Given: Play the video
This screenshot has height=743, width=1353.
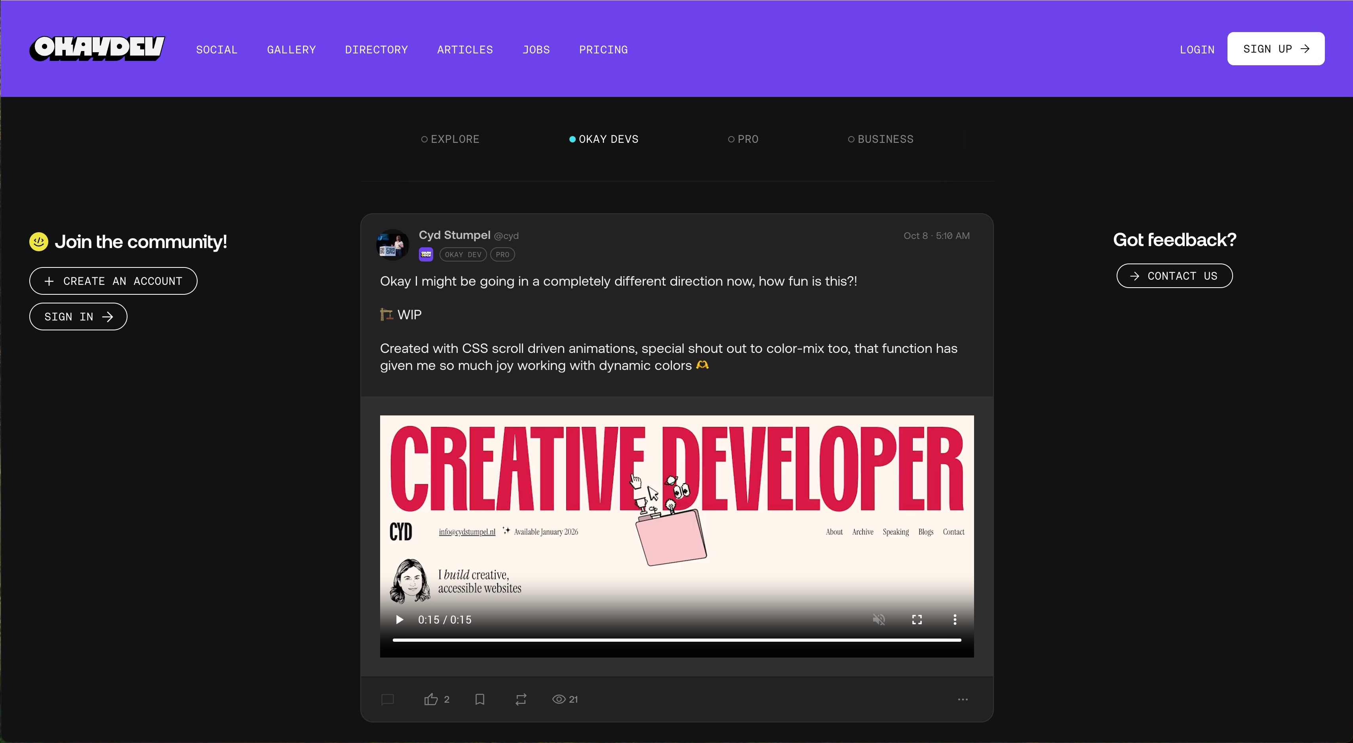Looking at the screenshot, I should tap(399, 620).
